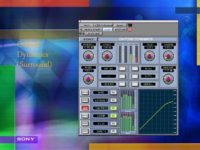Toggle the S/C EQ IN button

(113, 123)
